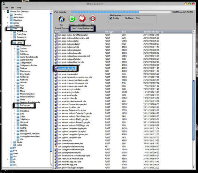Click the bin folder icon
This screenshot has width=198, height=173.
tap(11, 148)
